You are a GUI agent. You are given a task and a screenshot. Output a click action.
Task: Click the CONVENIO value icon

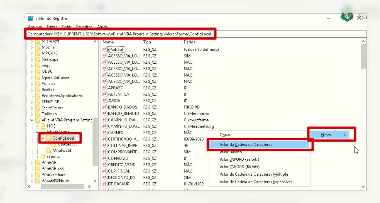tap(104, 158)
